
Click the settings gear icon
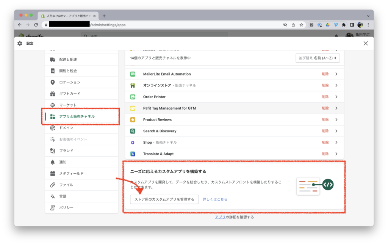[x=20, y=43]
